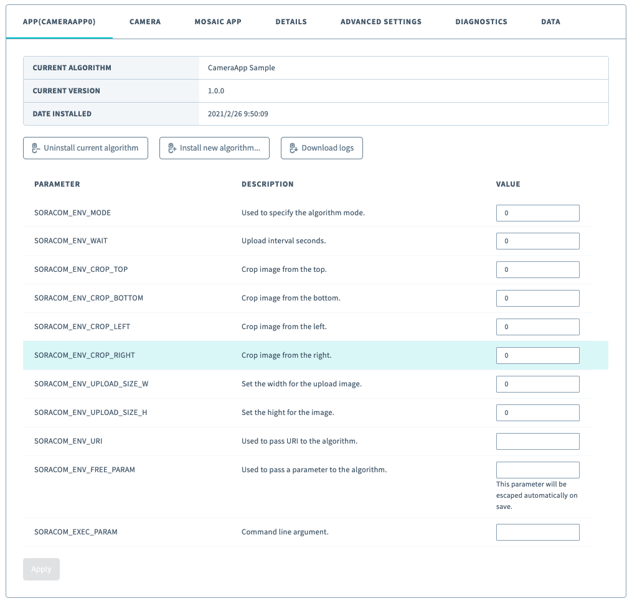Image resolution: width=632 pixels, height=601 pixels.
Task: Click the Install new algorithm... button label
Action: coord(220,148)
